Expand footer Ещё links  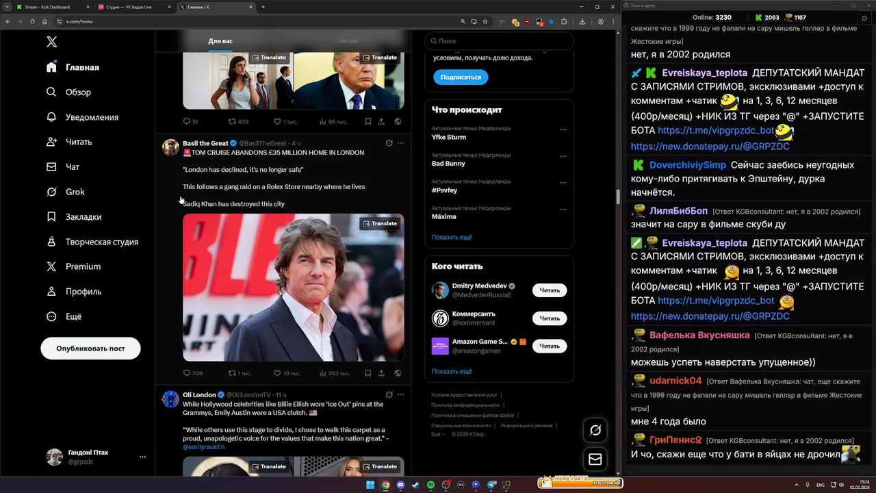437,434
